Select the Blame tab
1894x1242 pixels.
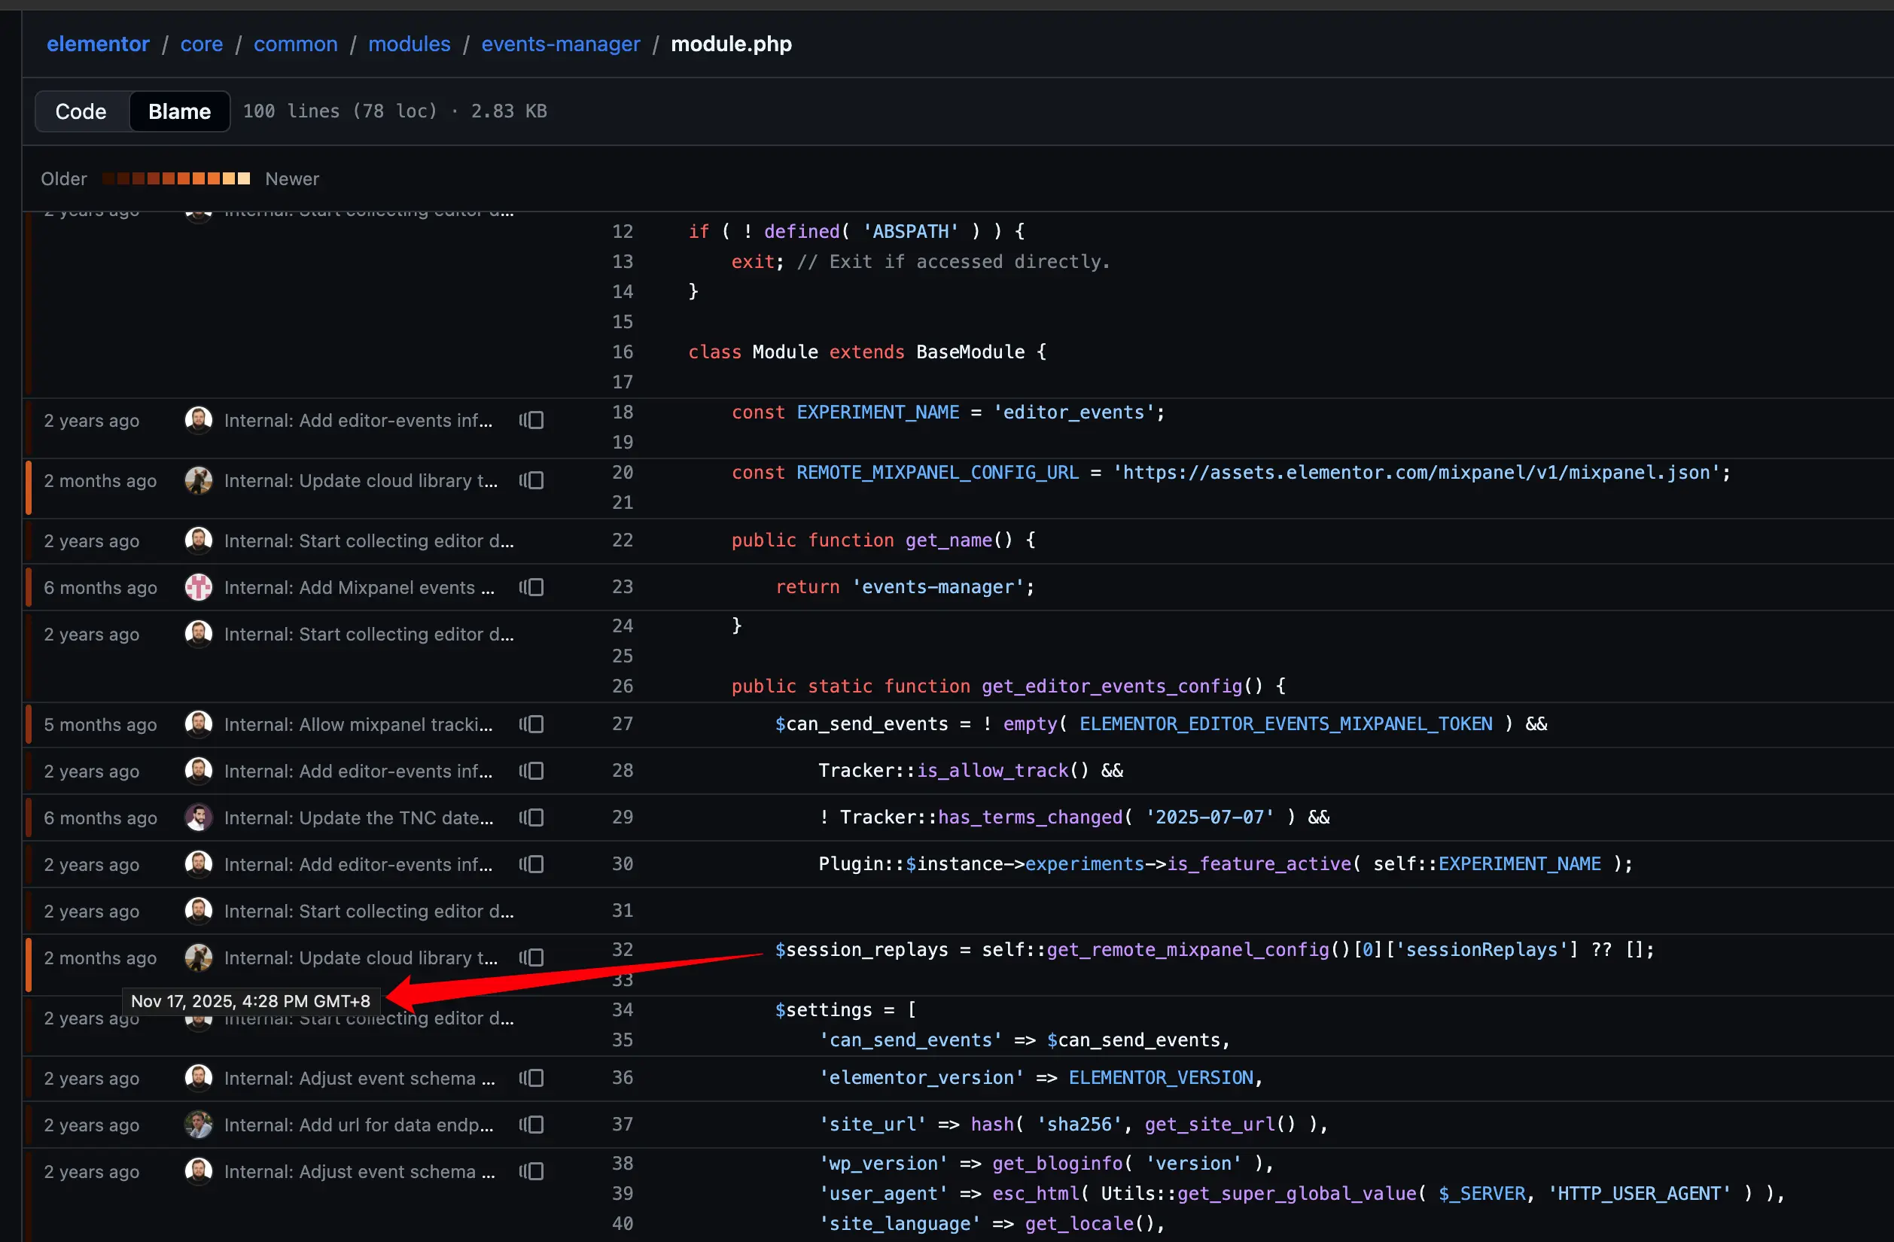(180, 111)
